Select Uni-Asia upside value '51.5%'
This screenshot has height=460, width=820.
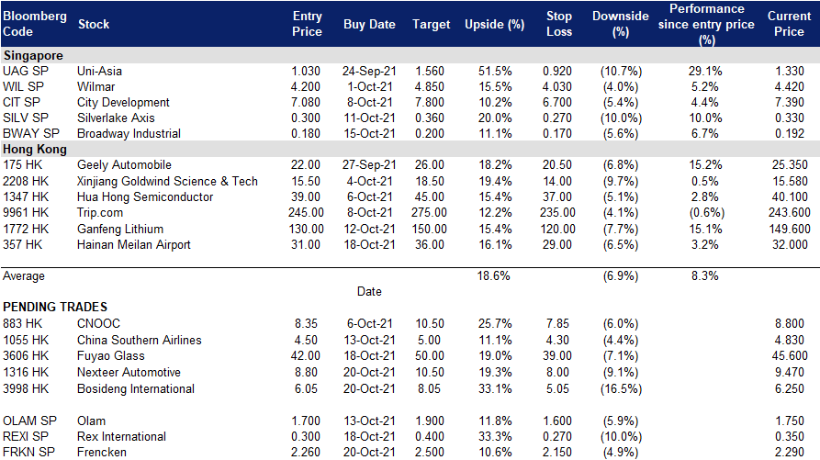[x=495, y=71]
